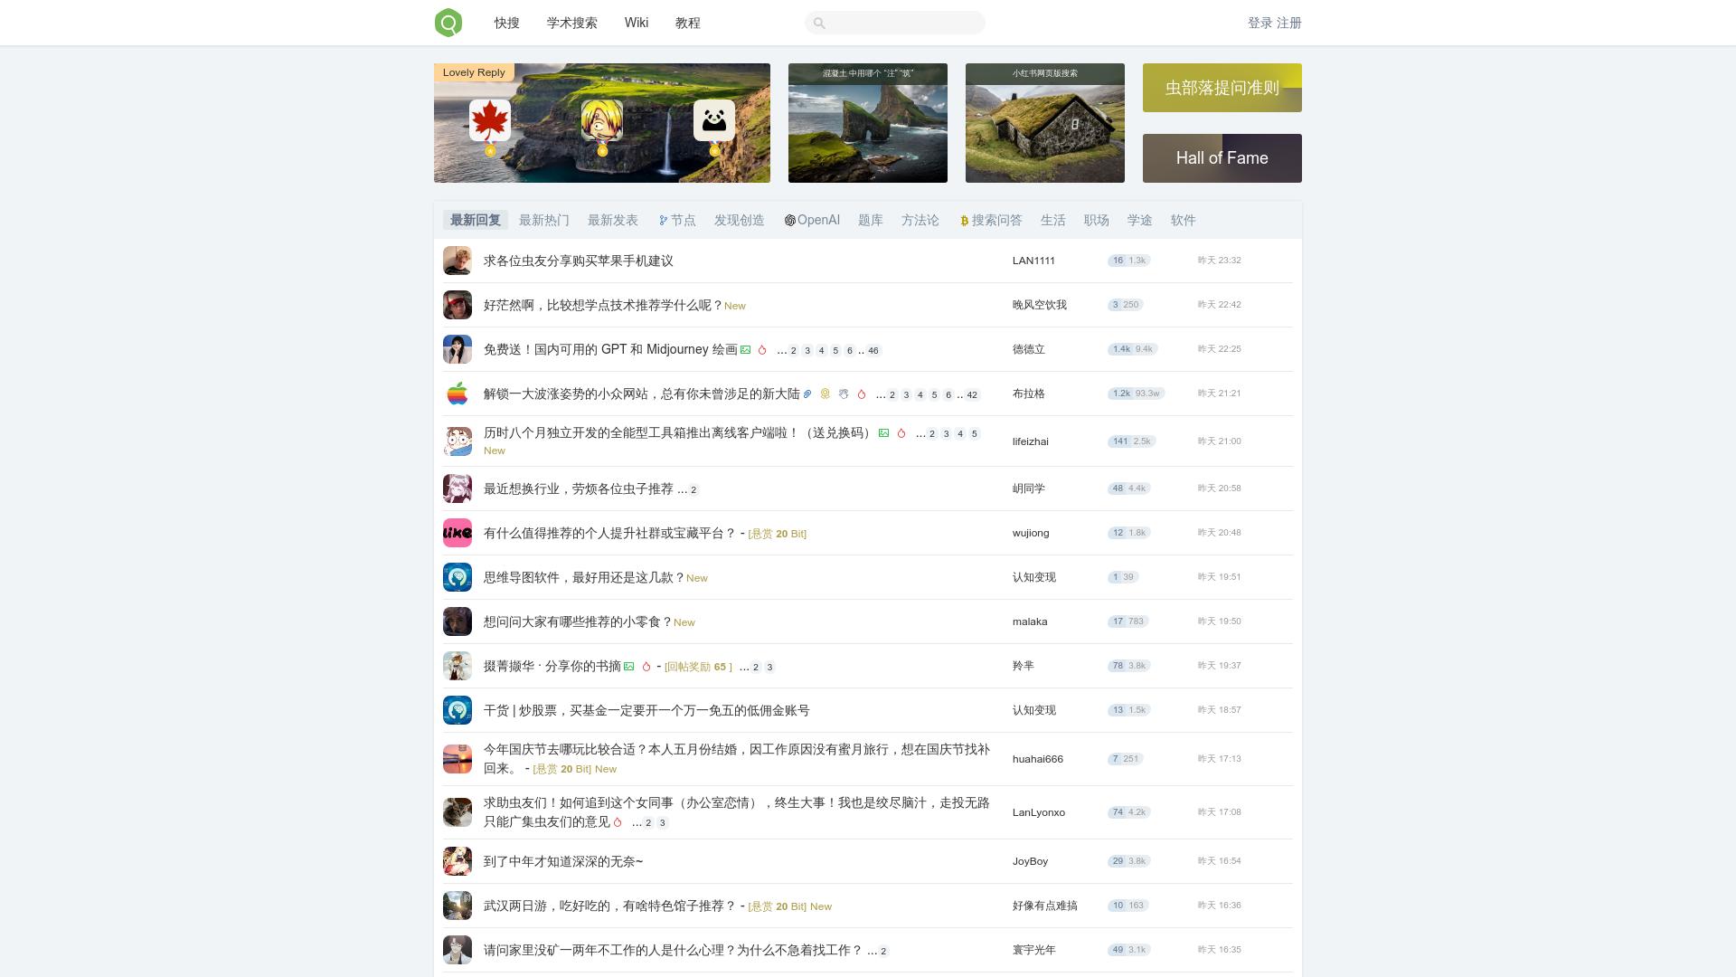
Task: Click the panda avatar icon
Action: [x=713, y=119]
